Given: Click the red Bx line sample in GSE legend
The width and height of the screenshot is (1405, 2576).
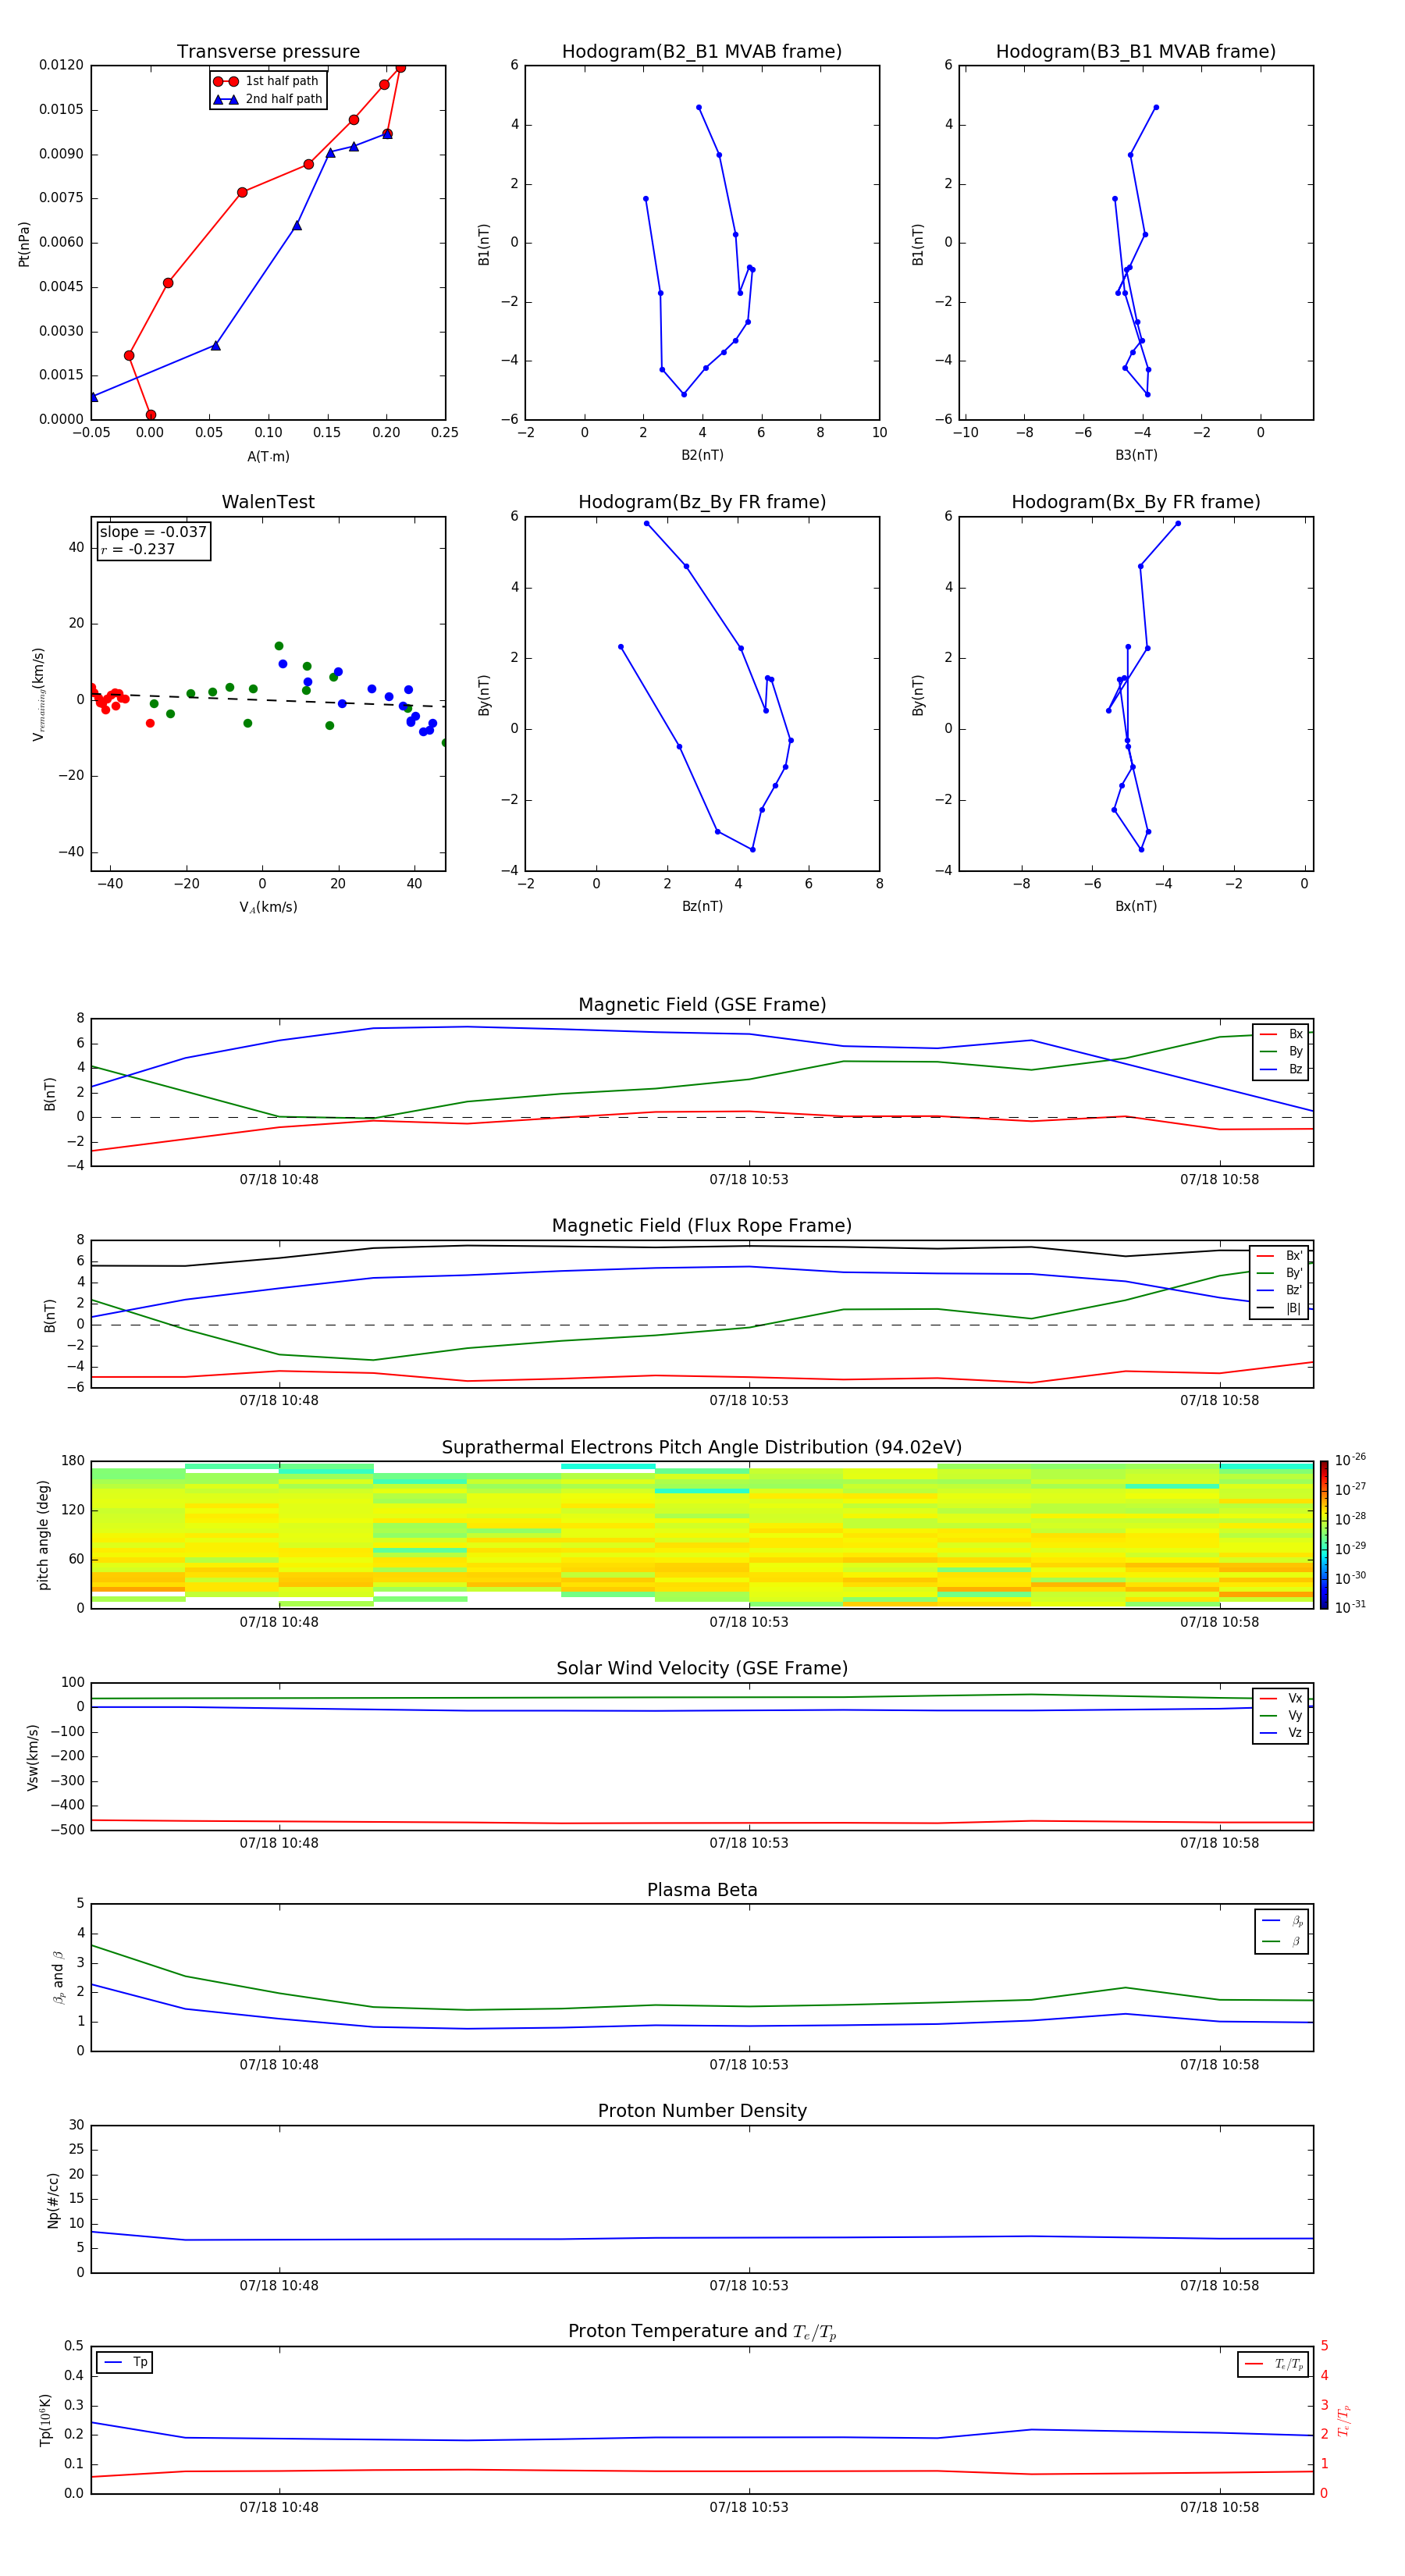Looking at the screenshot, I should pos(1267,1034).
